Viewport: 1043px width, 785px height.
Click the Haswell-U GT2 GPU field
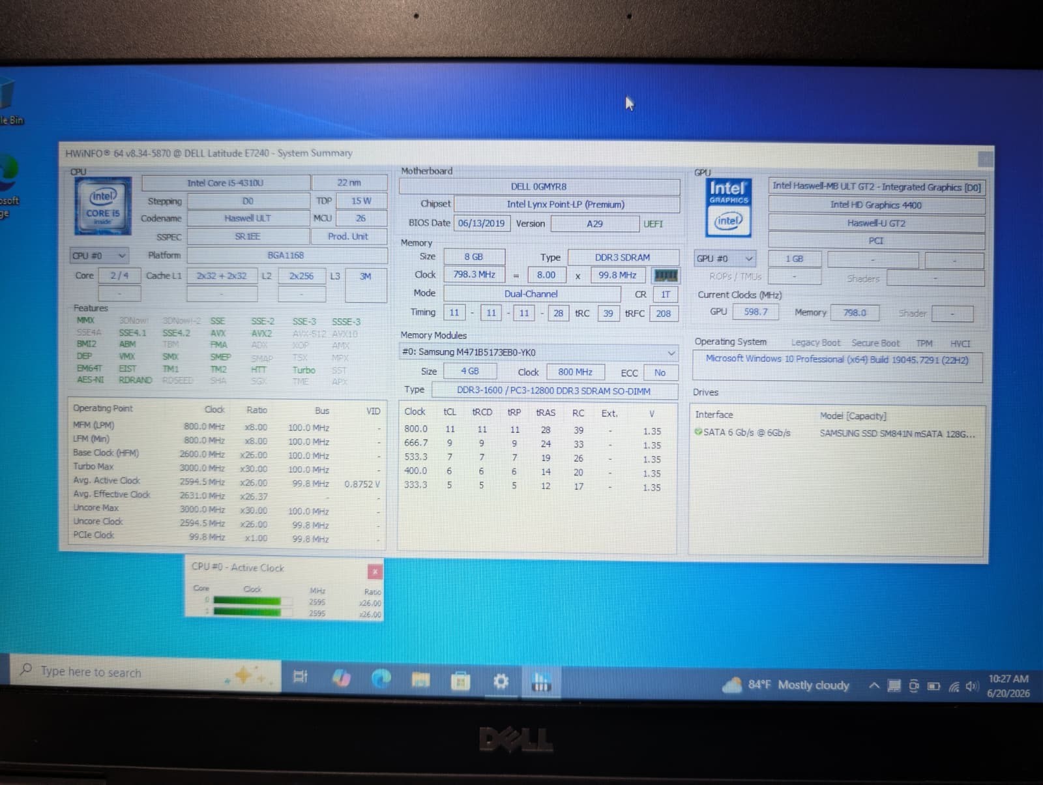point(876,223)
